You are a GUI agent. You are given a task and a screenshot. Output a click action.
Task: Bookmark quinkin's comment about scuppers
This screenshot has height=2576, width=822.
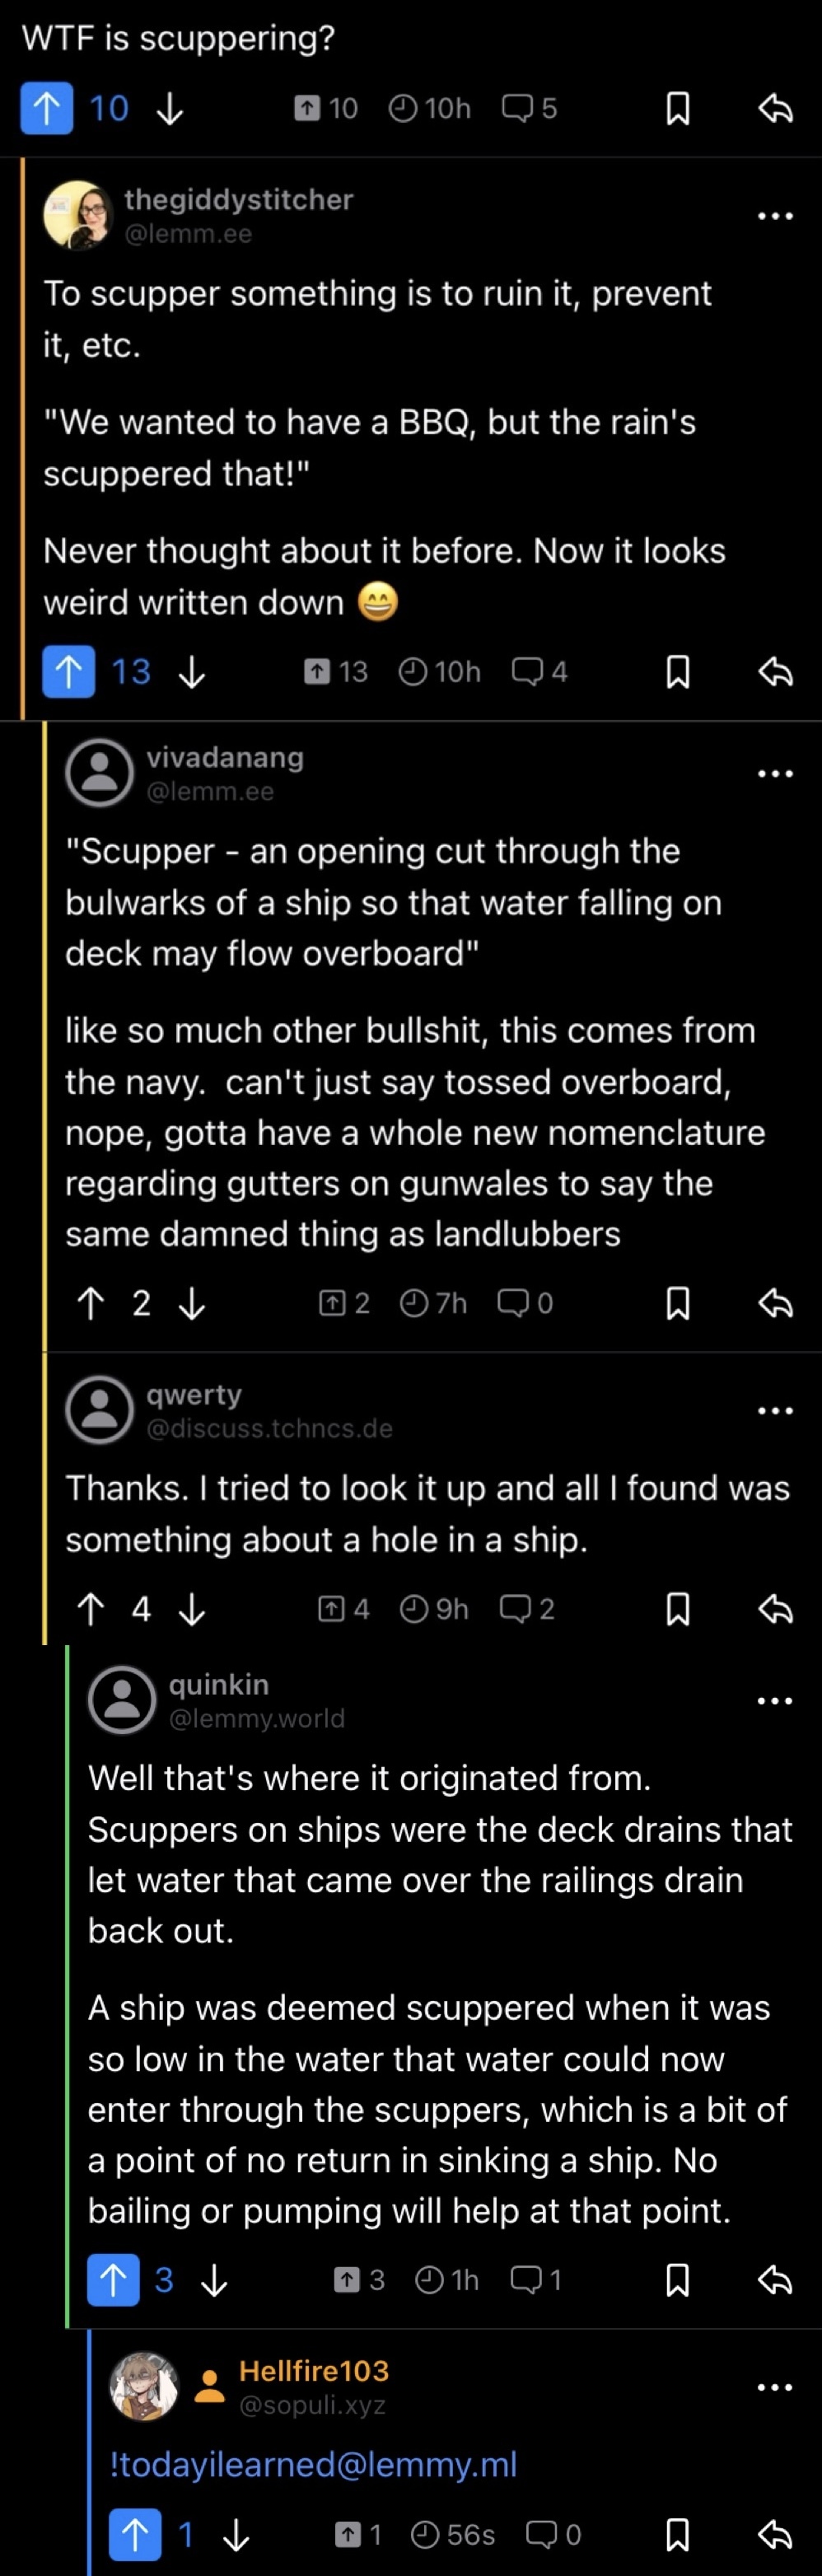click(x=677, y=2280)
